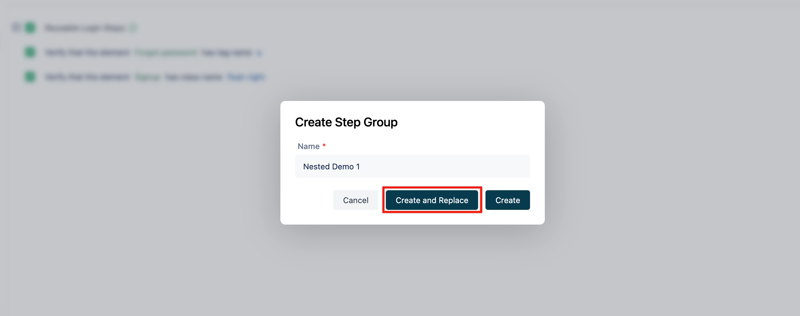Focus the Name field containing Nested Demo 1
The height and width of the screenshot is (316, 800).
412,166
